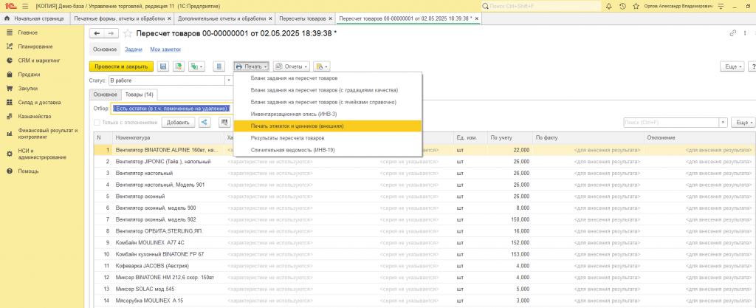Open history clock icon
This screenshot has width=756, height=308.
click(x=622, y=6)
